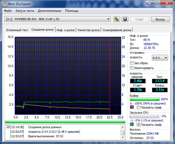Click the purple buffer graph color swatch

pos(132,107)
